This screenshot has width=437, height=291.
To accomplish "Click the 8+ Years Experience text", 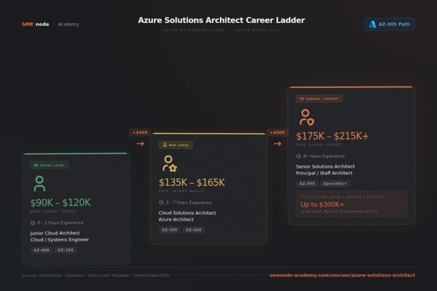I will pos(324,156).
